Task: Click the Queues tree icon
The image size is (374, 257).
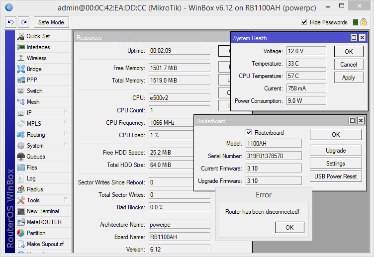Action: pyautogui.click(x=21, y=157)
